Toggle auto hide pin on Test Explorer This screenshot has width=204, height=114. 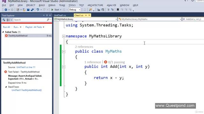pos(47,16)
